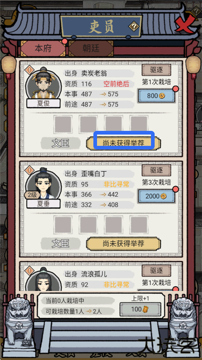Tap 夏垂's 尚未获得举荐 button
The width and height of the screenshot is (202, 360).
(x=123, y=244)
